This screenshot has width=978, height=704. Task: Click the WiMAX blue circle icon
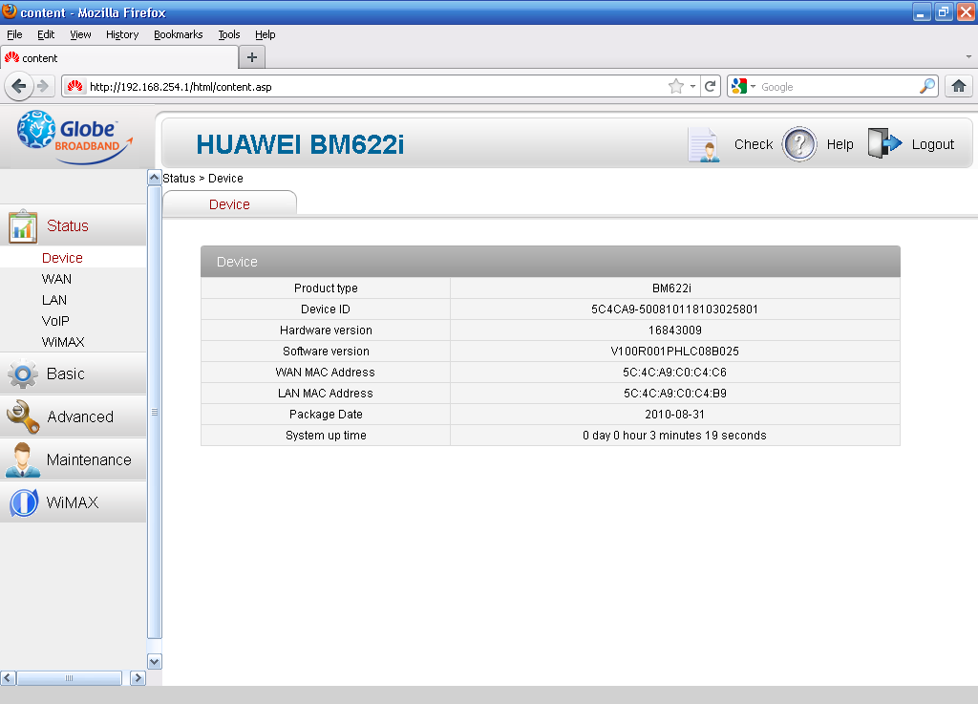[x=24, y=502]
